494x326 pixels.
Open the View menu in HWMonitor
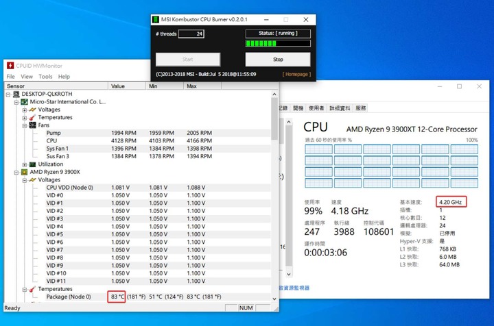coord(27,77)
